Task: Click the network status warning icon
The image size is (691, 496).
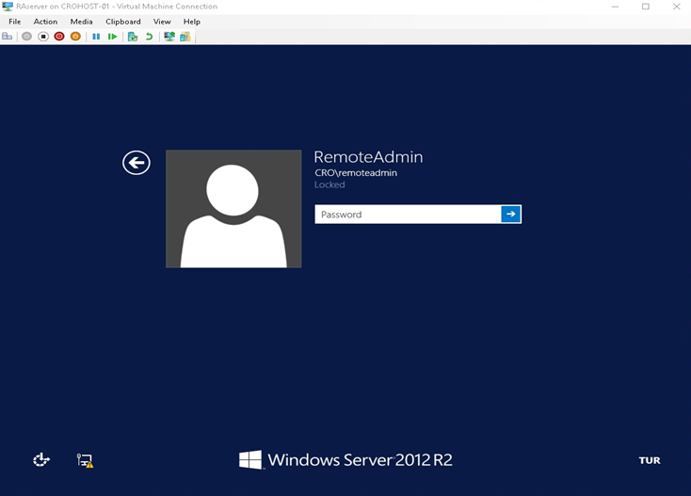Action: (85, 460)
